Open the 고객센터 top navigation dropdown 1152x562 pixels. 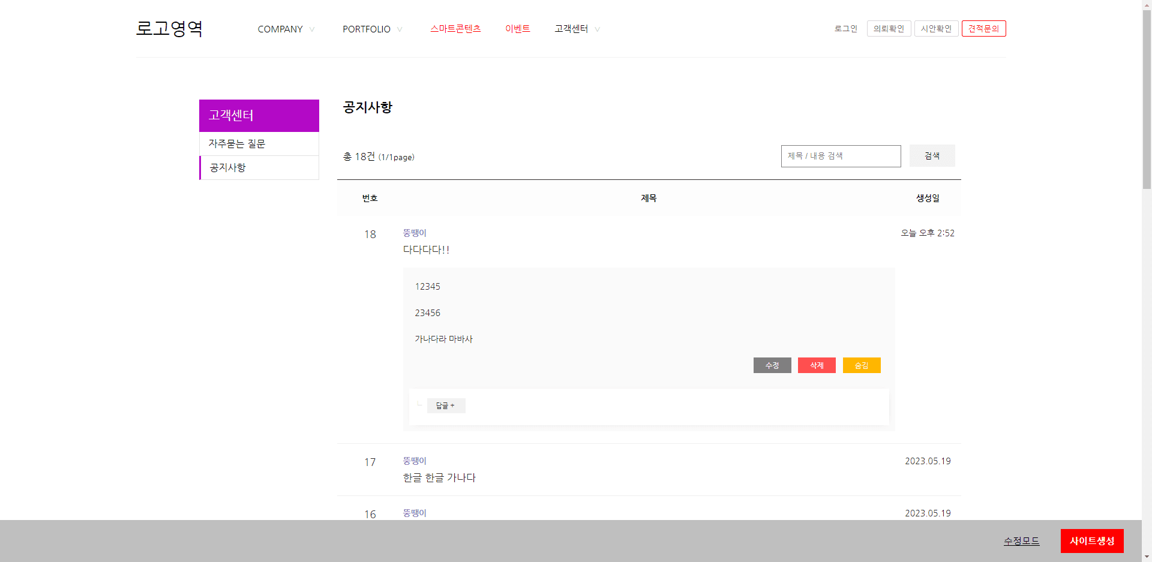tap(577, 29)
